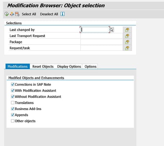
Task: Uncheck Corrections in SAP Note
Action: click(x=13, y=84)
